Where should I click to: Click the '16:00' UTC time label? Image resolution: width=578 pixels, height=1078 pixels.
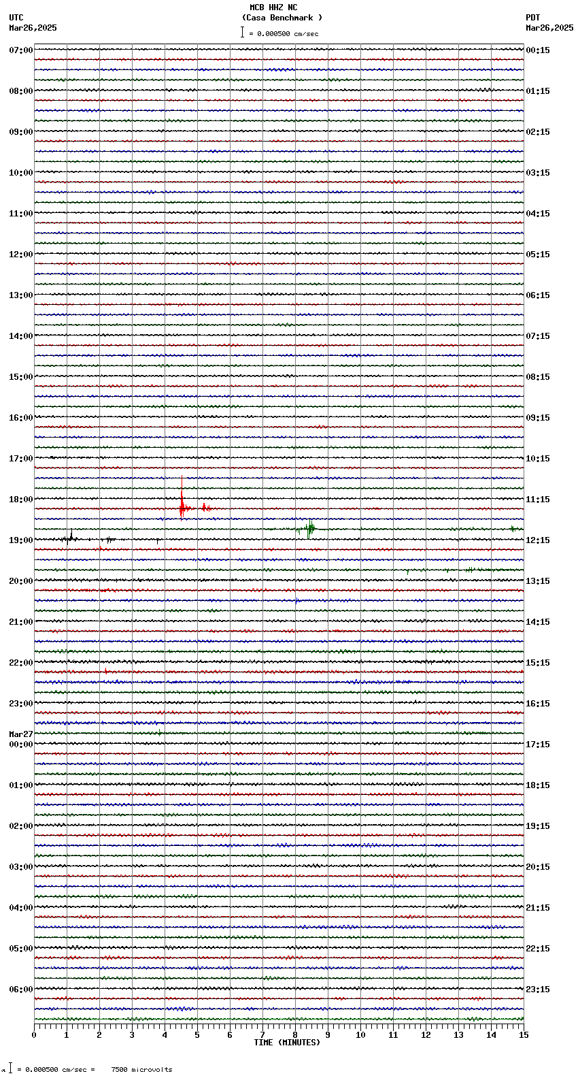click(21, 418)
